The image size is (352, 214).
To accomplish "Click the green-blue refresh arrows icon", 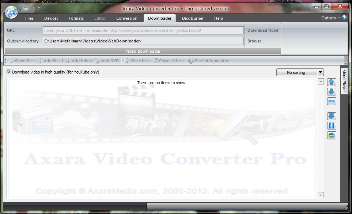I will pyautogui.click(x=332, y=136).
